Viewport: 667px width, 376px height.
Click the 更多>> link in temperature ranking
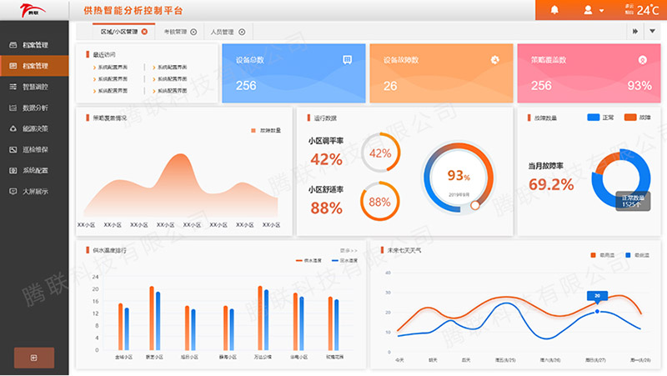[349, 250]
